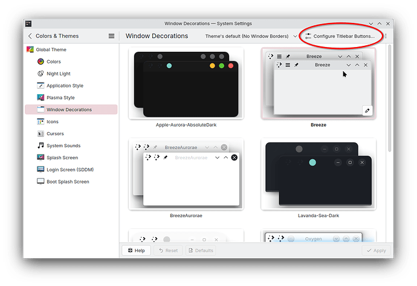Click the Help button
Screen dimensions: 417x286
pyautogui.click(x=136, y=250)
